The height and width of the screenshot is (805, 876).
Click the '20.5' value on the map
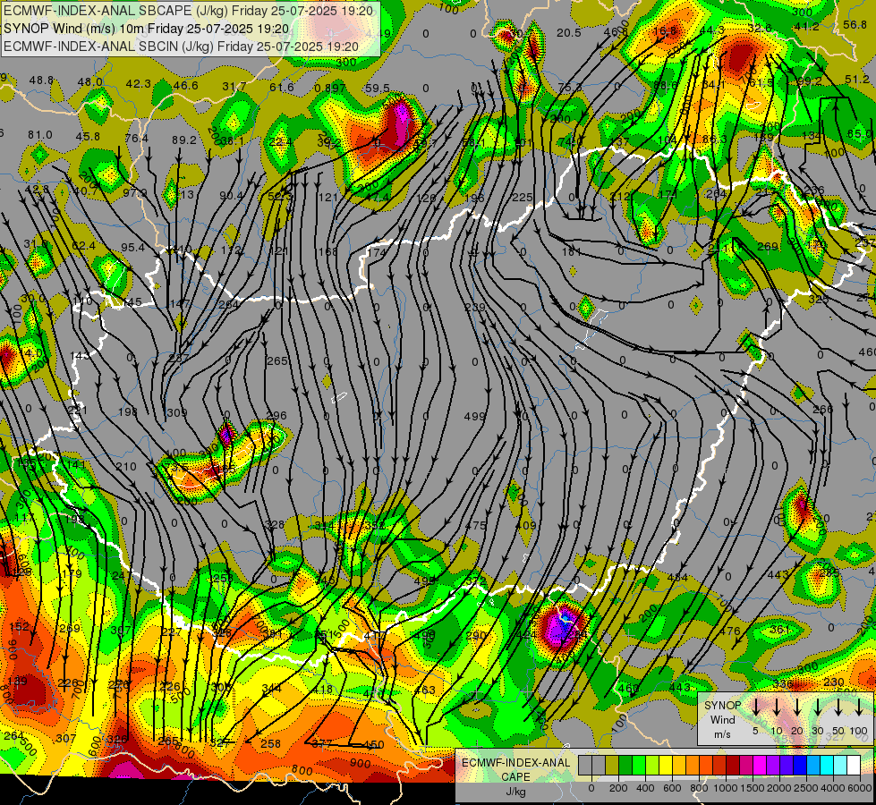click(569, 33)
